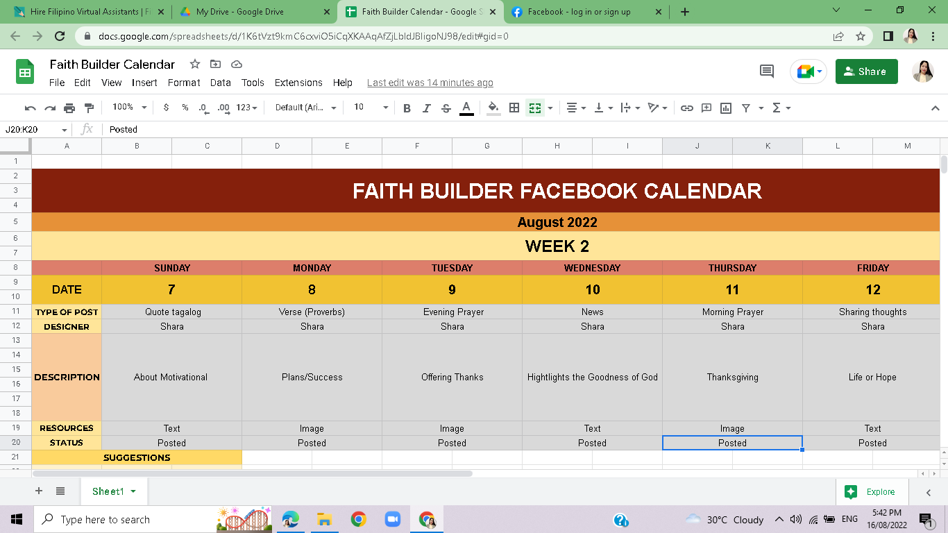Viewport: 948px width, 533px height.
Task: Print the spreadsheet using the printer icon
Action: pos(69,108)
